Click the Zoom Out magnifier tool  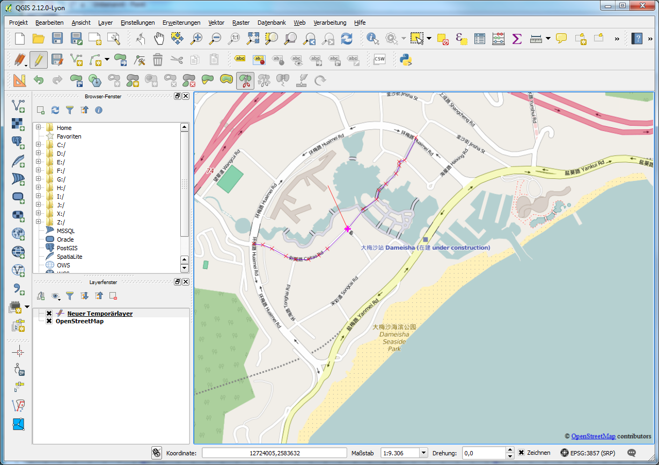[x=215, y=38]
